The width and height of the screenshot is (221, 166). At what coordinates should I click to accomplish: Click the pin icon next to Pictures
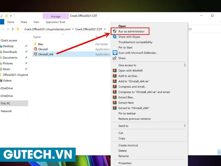26,63
